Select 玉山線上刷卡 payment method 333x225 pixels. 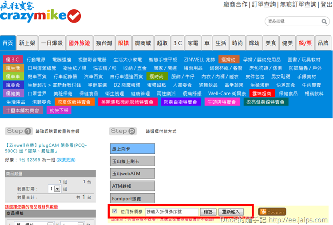tap(132, 161)
